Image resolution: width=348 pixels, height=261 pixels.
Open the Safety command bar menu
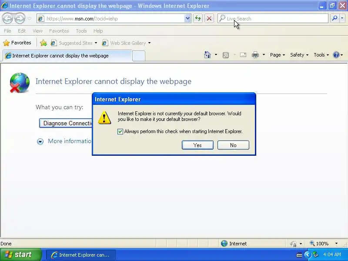(x=299, y=55)
